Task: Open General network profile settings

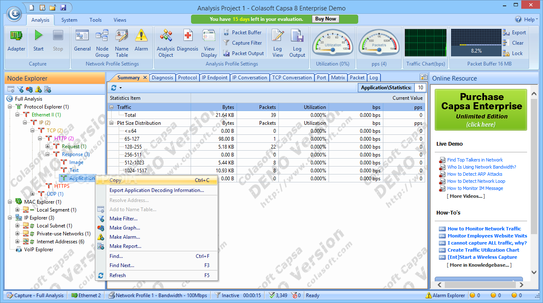Action: coord(82,41)
